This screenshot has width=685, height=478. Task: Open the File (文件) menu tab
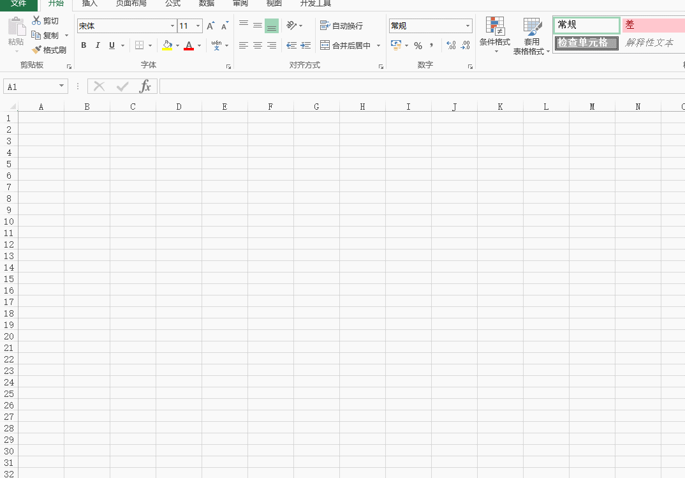click(x=18, y=3)
